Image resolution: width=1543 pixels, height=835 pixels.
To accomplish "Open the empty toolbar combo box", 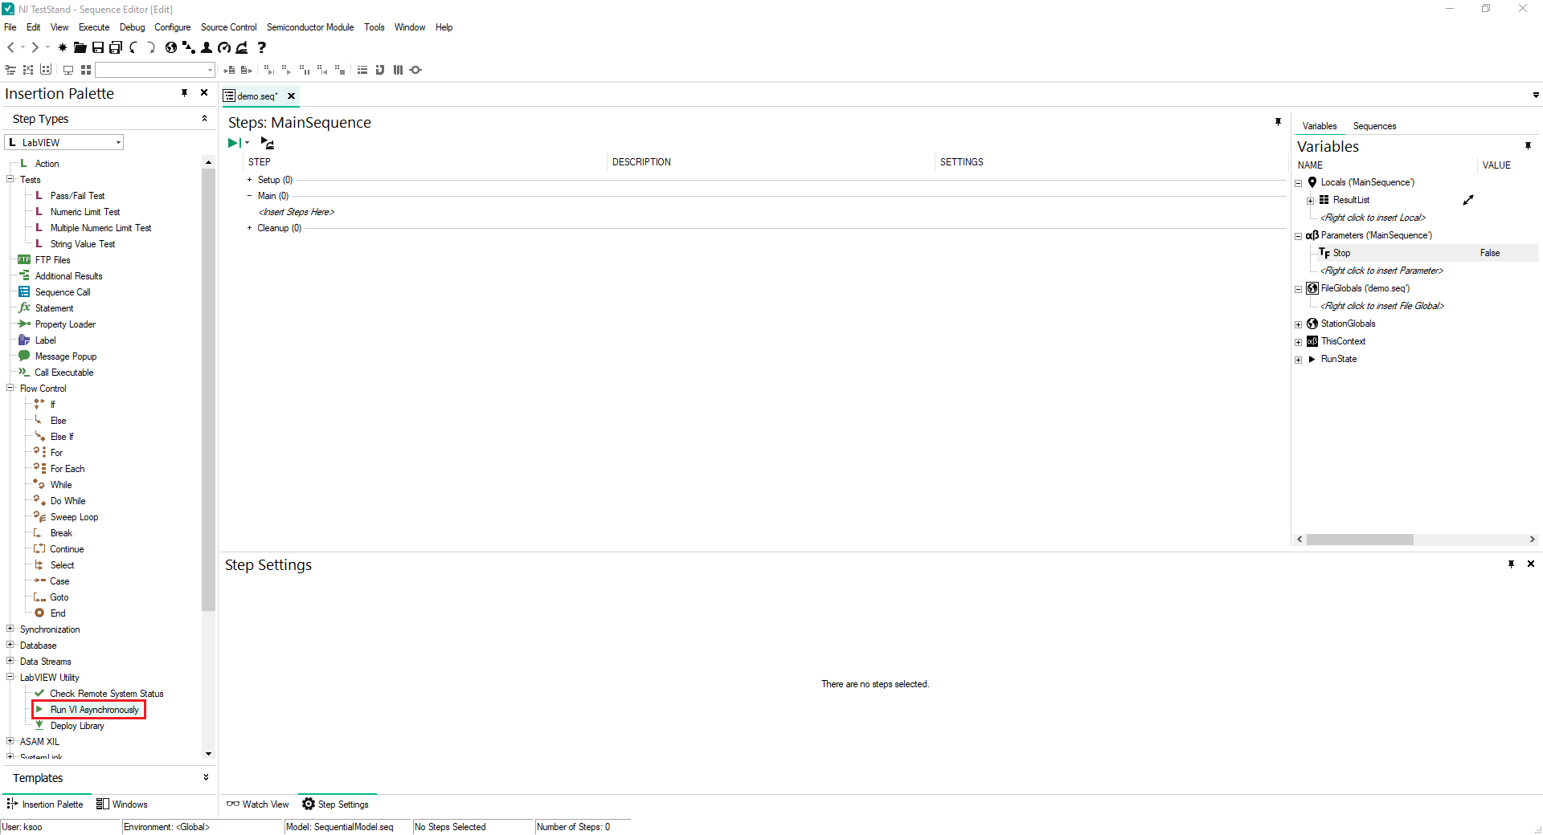I will [x=154, y=71].
